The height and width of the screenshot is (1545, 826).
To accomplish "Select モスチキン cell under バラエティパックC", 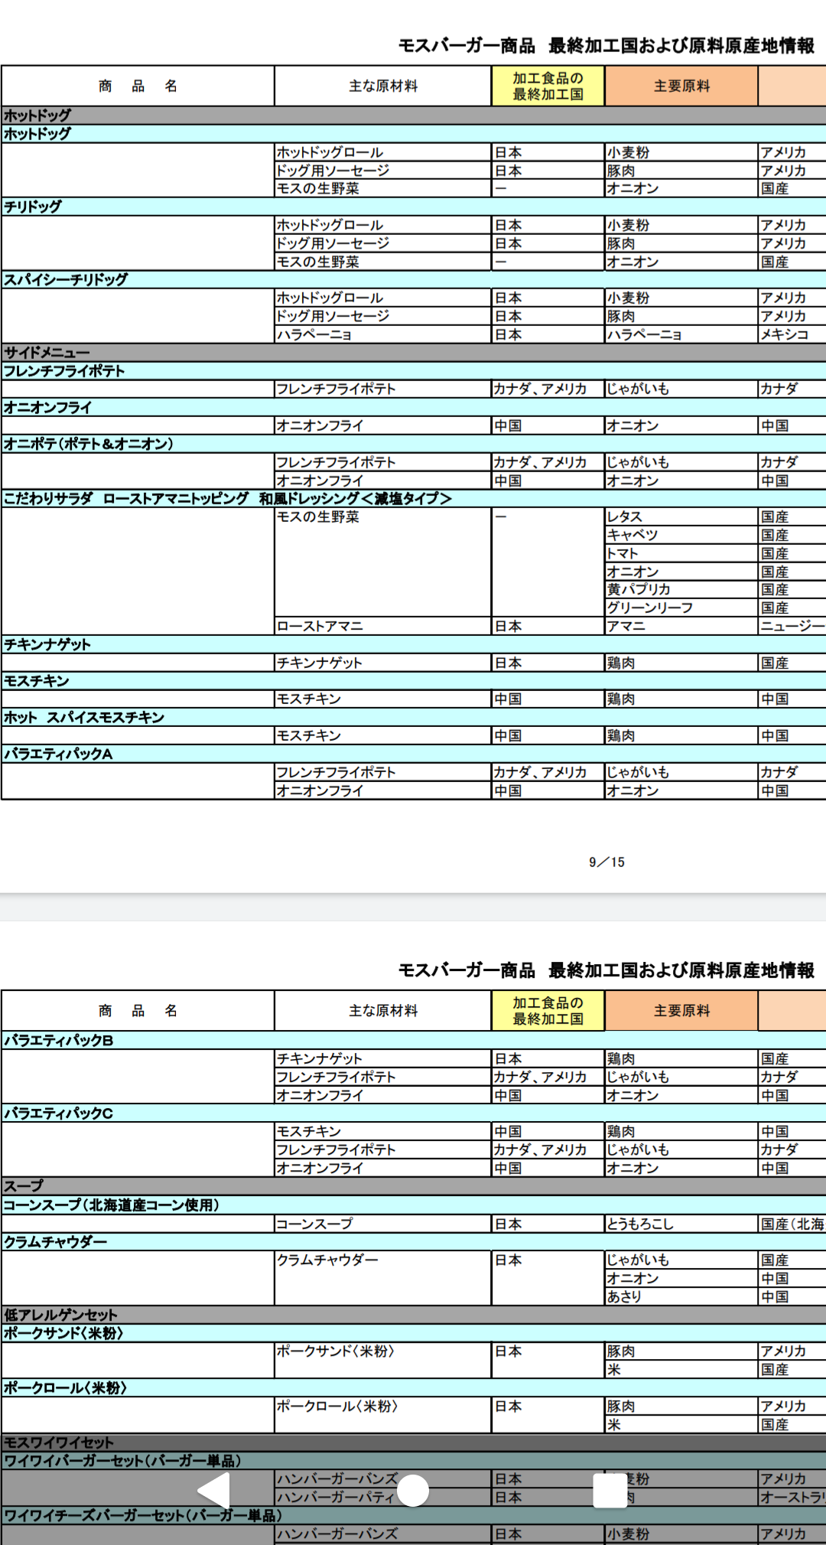I will click(x=382, y=1131).
